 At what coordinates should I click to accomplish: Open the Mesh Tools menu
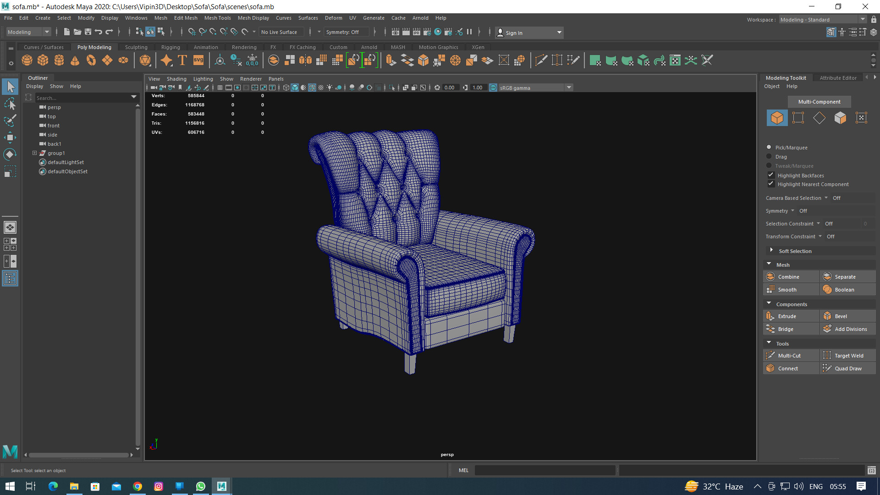[x=217, y=18]
